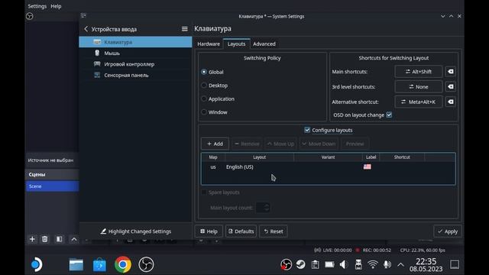Open the file manager from taskbar
Screen dimensions: 489x275
(76, 265)
